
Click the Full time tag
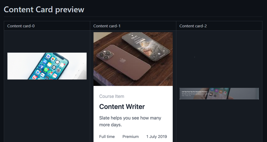point(107,137)
